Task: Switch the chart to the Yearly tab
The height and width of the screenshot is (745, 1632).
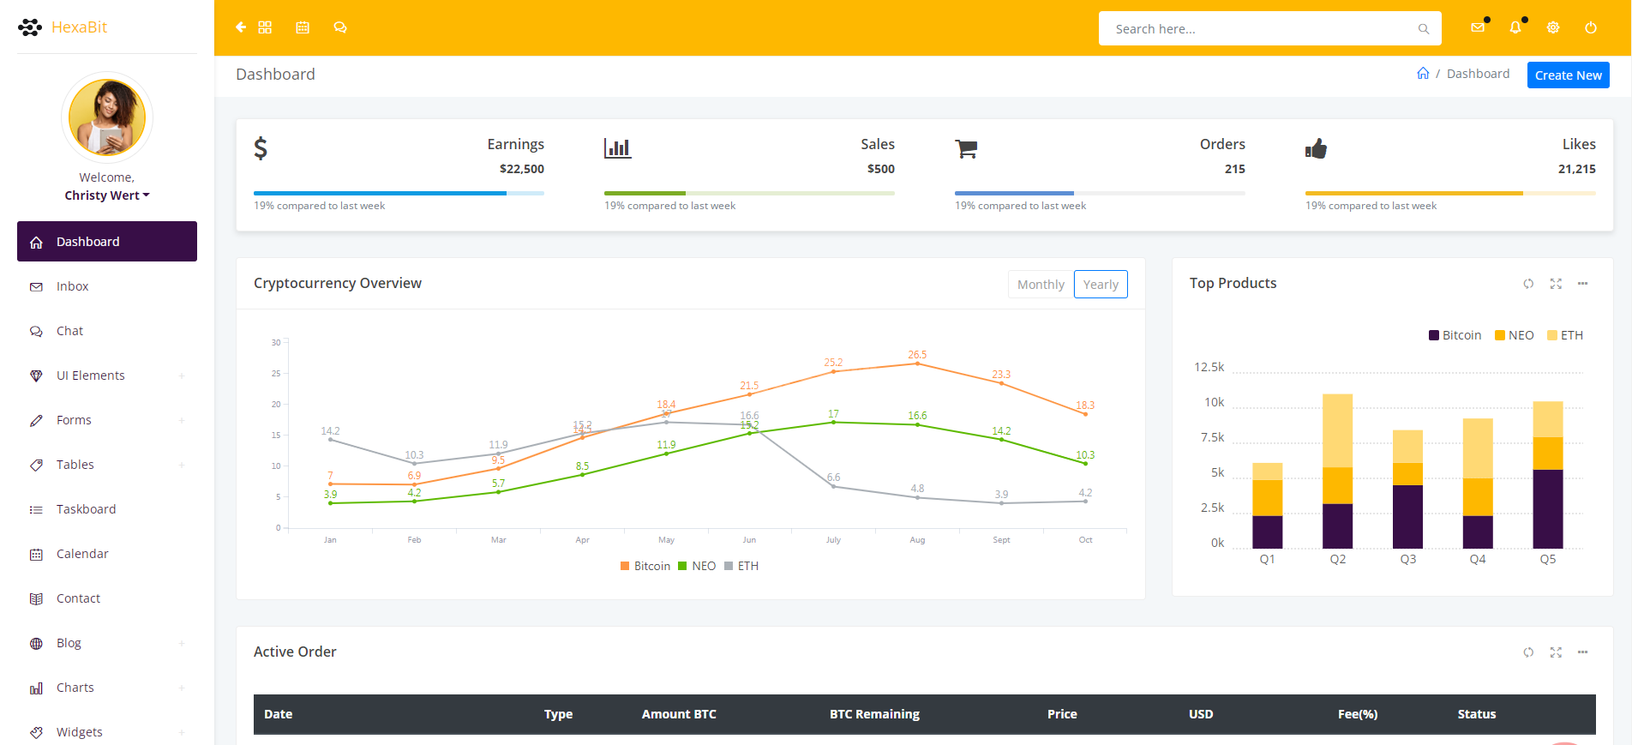Action: (1101, 285)
